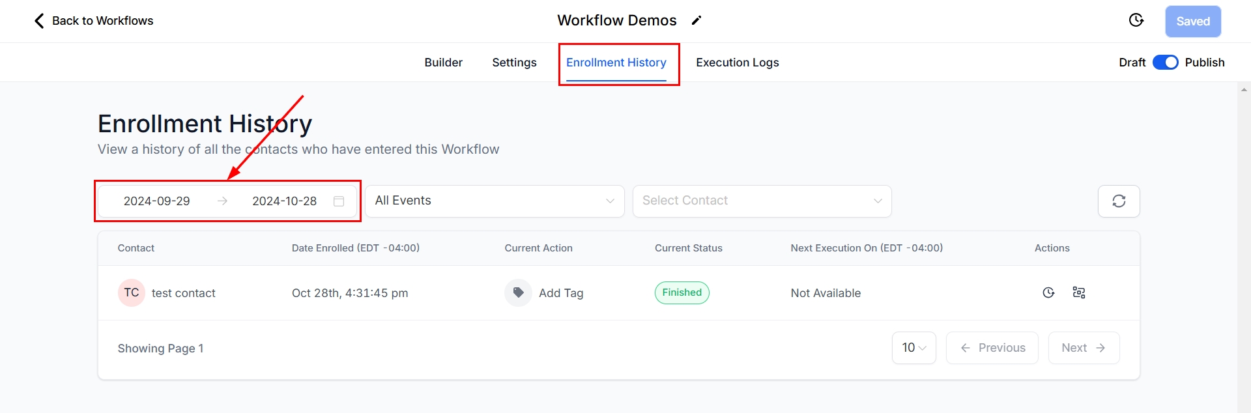Change the page size 10 dropdown

click(x=913, y=348)
